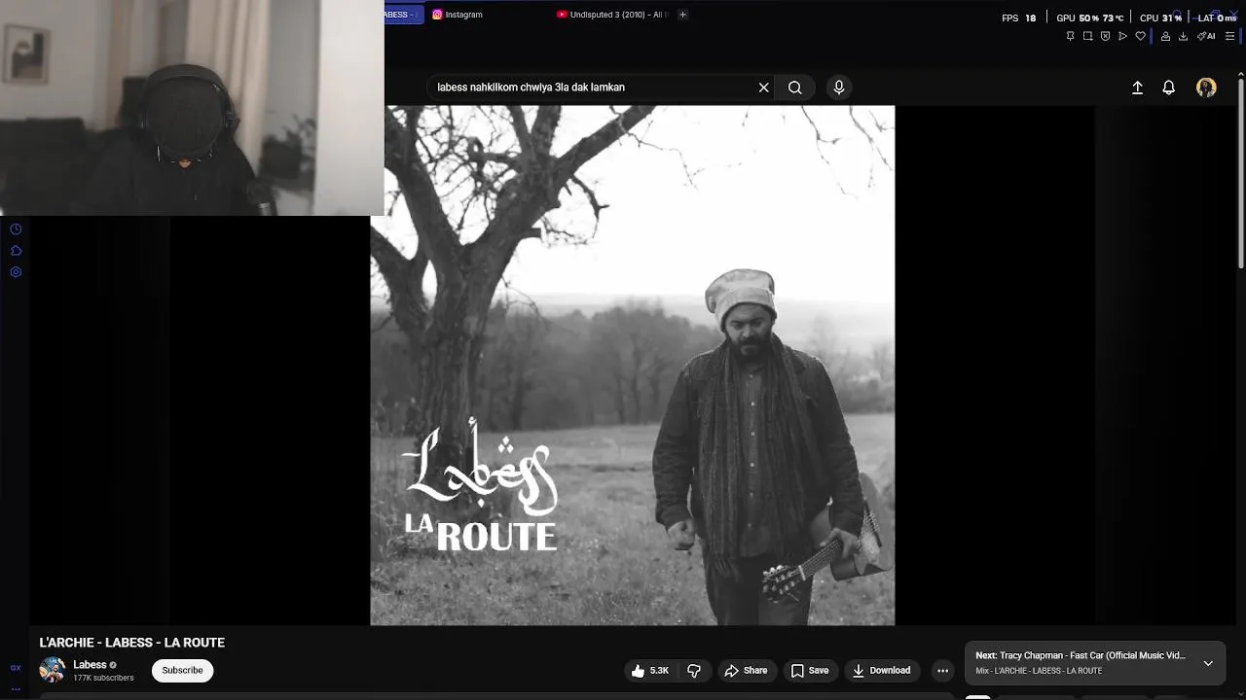Click the play triangle toolbar icon
Image resolution: width=1246 pixels, height=700 pixels.
(1122, 36)
